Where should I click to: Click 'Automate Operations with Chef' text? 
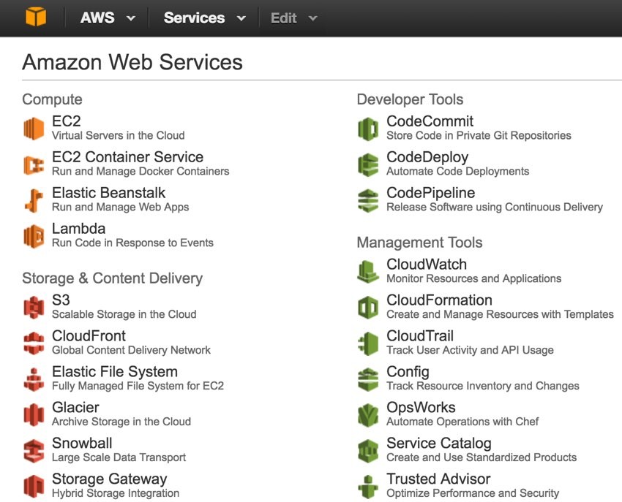[x=462, y=422]
